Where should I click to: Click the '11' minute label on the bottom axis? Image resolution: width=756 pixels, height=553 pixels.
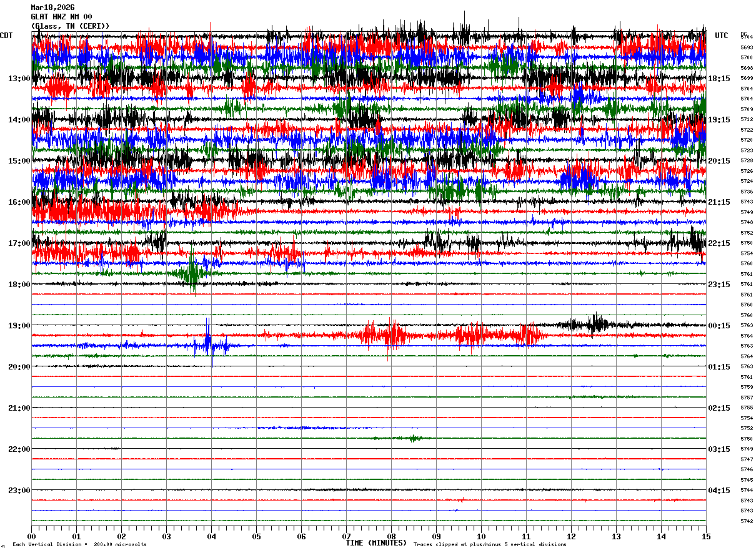click(526, 536)
